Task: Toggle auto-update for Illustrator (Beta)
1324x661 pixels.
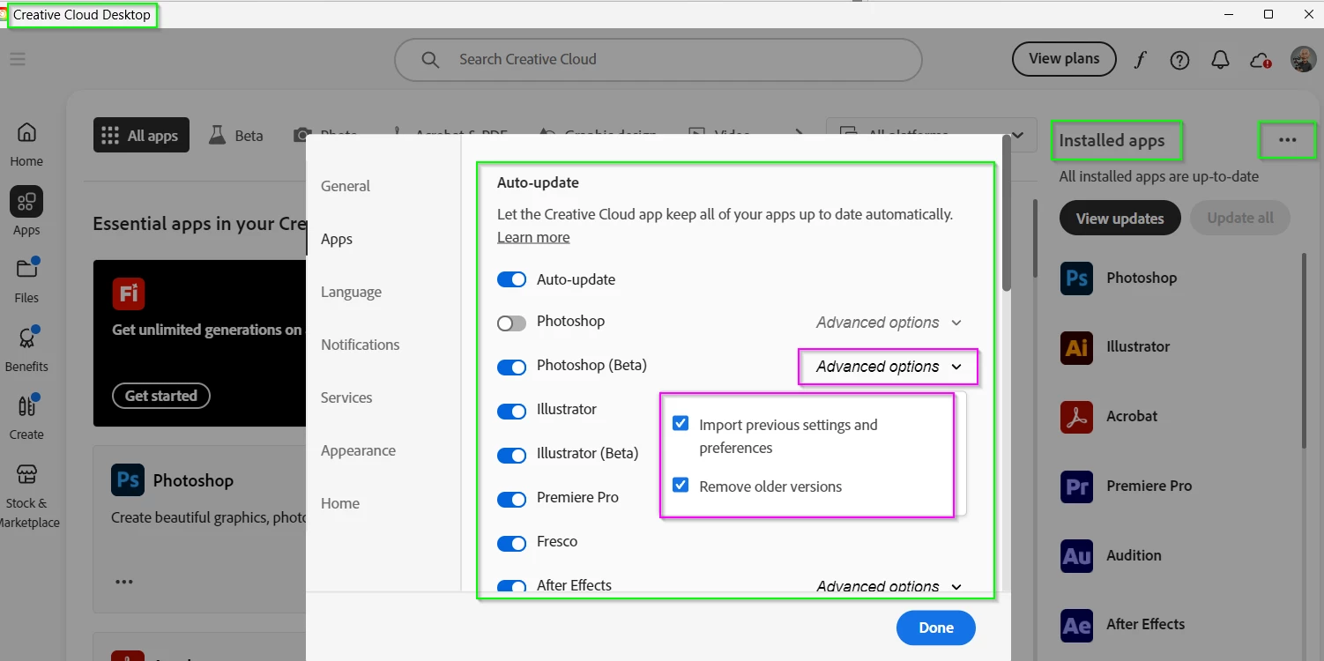Action: coord(511,455)
